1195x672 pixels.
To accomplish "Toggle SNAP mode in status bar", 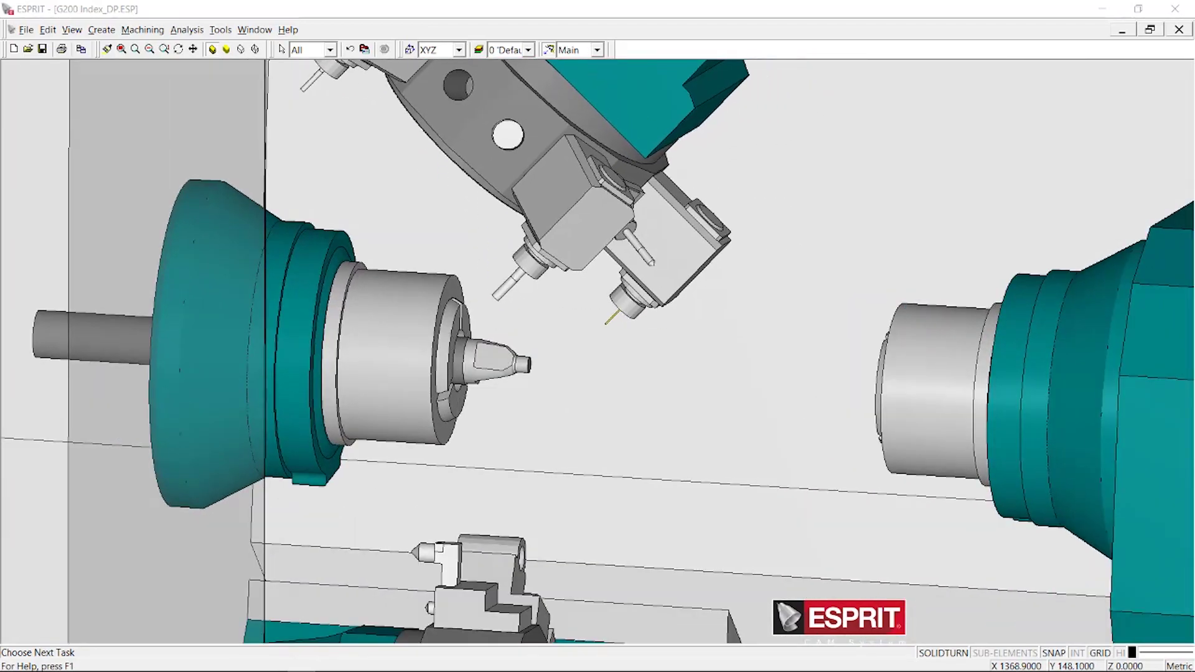I will pyautogui.click(x=1053, y=653).
